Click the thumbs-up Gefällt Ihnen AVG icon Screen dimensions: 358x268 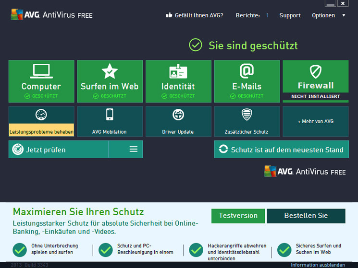coord(169,15)
